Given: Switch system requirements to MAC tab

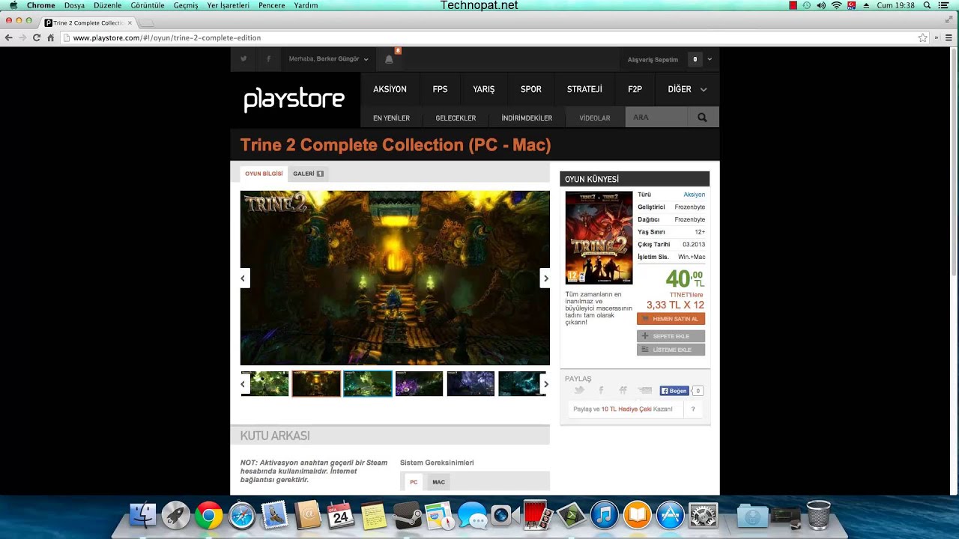Looking at the screenshot, I should pyautogui.click(x=438, y=482).
